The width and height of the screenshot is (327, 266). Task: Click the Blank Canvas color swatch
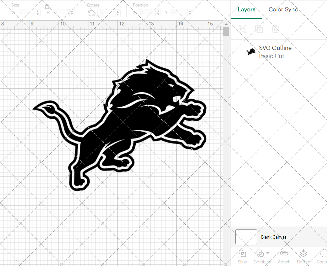[x=246, y=237]
